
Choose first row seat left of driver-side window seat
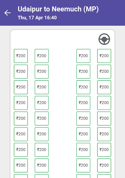(x=83, y=56)
